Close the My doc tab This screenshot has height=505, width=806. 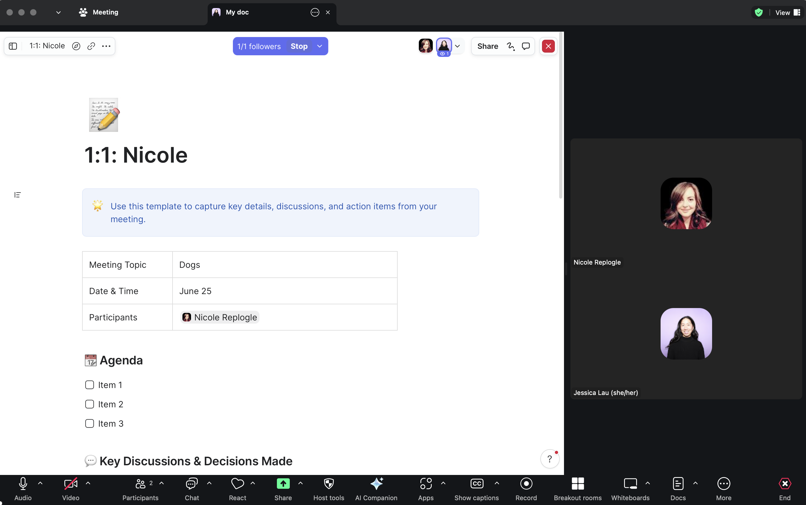[328, 12]
